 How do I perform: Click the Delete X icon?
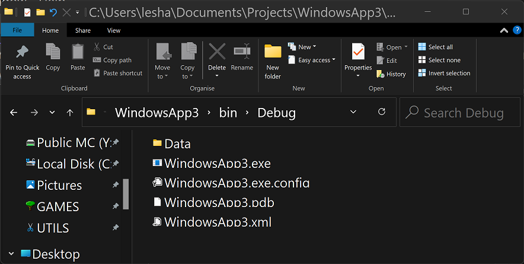click(x=217, y=52)
